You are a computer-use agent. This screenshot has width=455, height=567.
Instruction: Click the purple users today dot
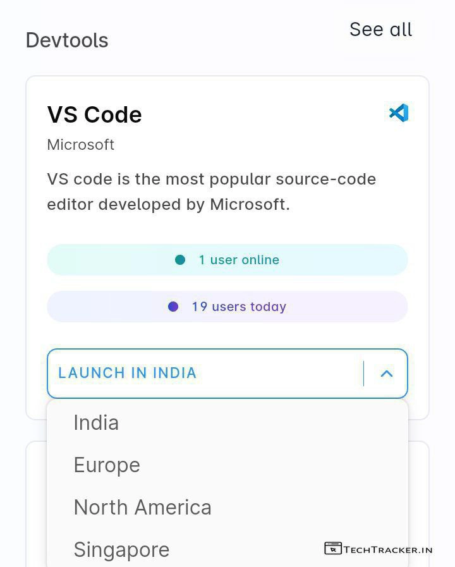coord(173,307)
